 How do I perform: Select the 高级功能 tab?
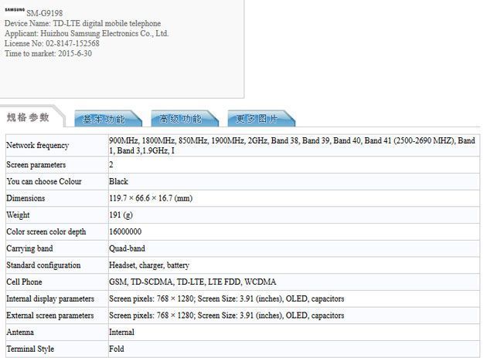coord(180,119)
